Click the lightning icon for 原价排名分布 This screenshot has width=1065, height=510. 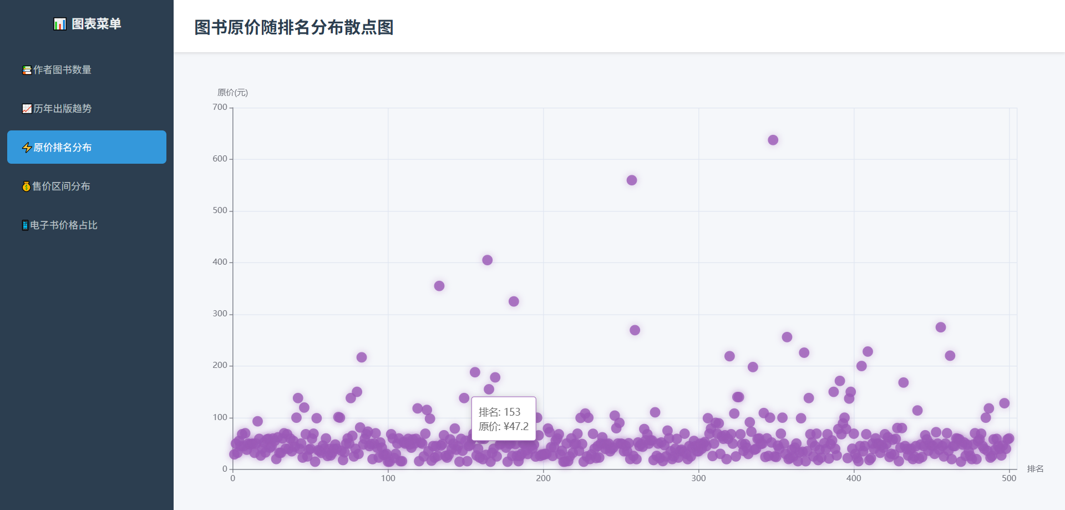click(27, 148)
